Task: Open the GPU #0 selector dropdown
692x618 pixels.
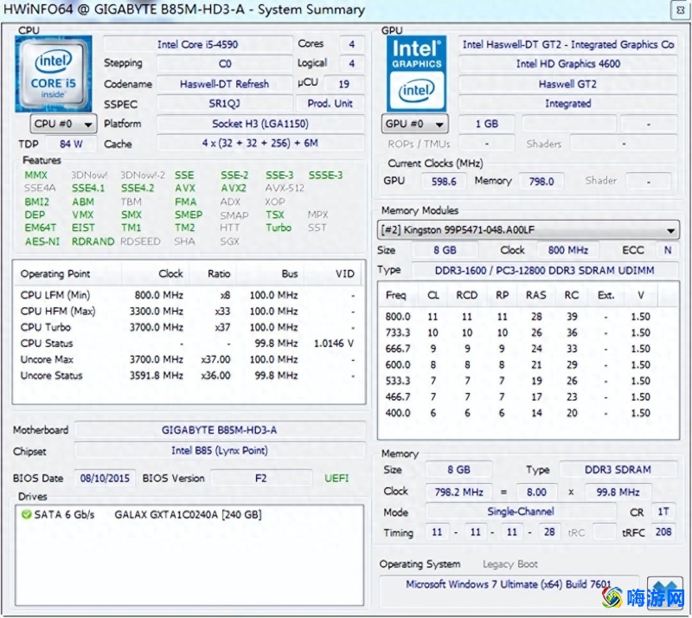Action: coord(415,124)
